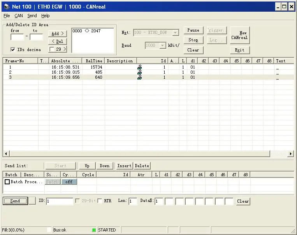This screenshot has height=235, width=297.
Task: Select the 0000 <> 2047 ID range entry
Action: click(x=86, y=31)
